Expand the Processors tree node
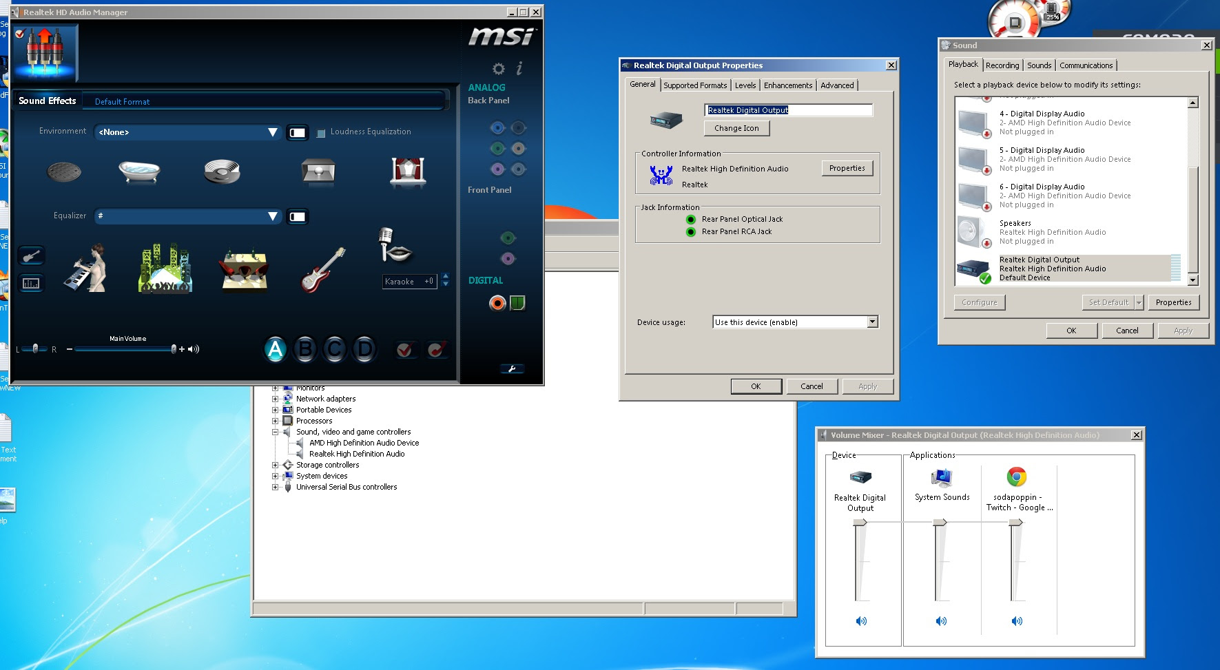 tap(275, 421)
